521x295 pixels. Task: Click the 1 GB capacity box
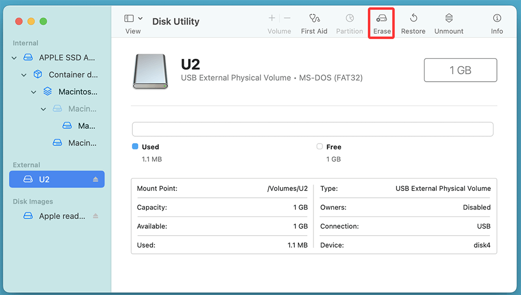(x=460, y=70)
